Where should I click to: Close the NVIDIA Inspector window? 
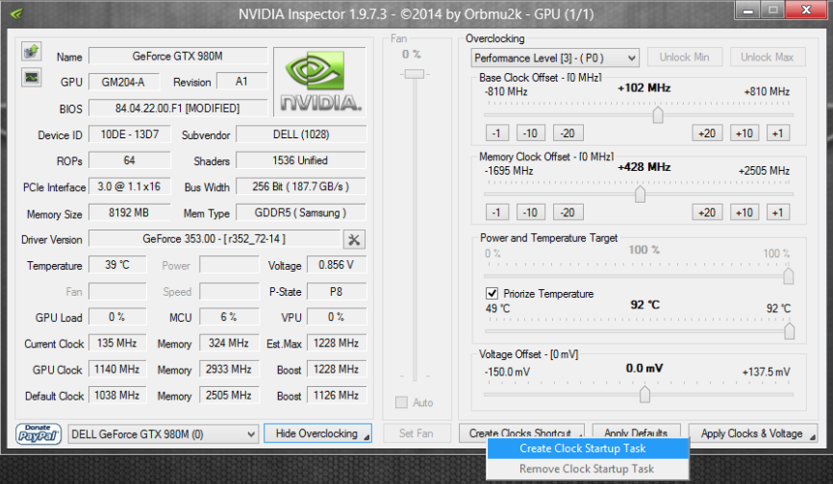805,10
